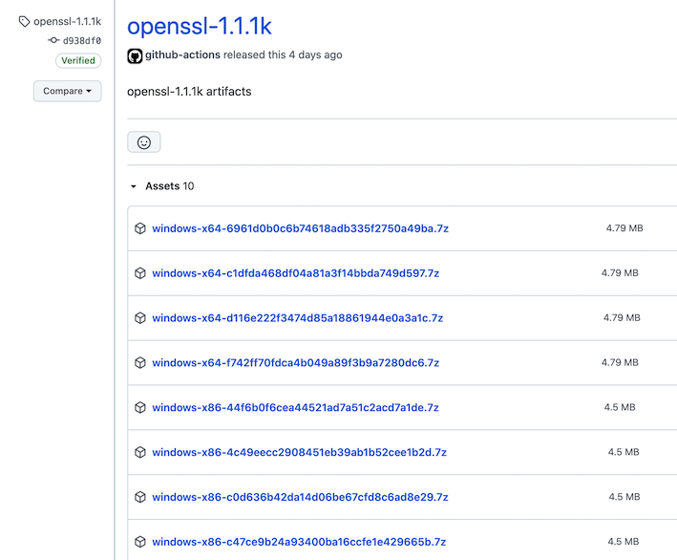Download windows-x64-f742ff70fdca4b049a89f3b9a7280dc6.7z
Viewport: 677px width, 560px height.
[x=295, y=362]
